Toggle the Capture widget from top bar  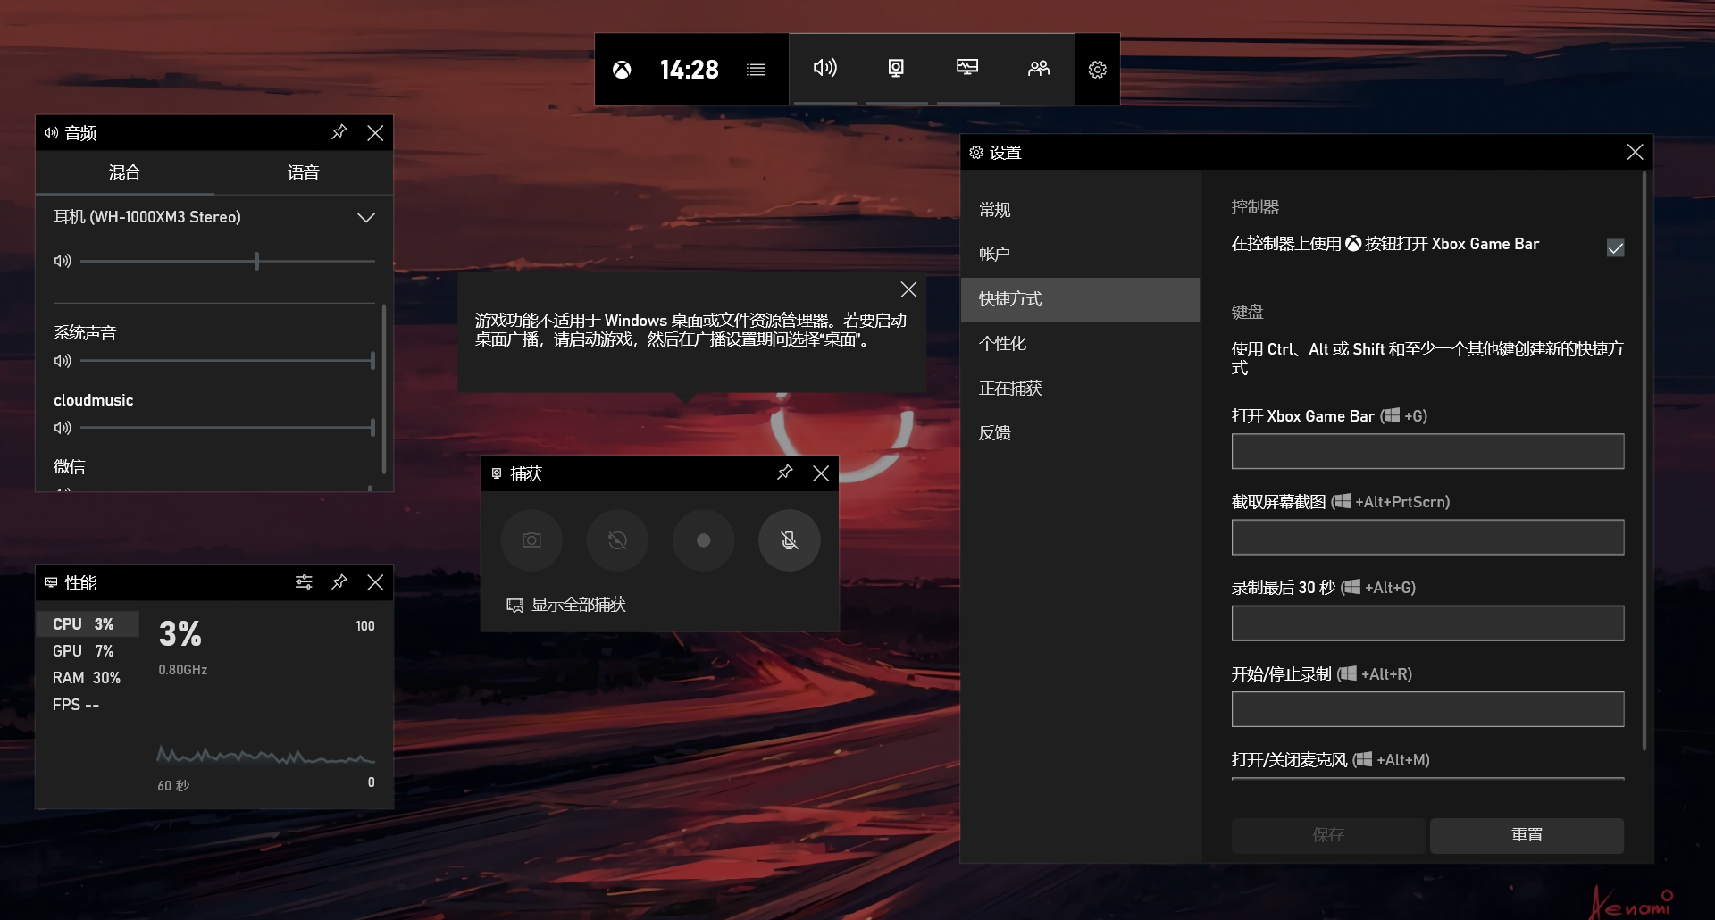click(x=896, y=68)
